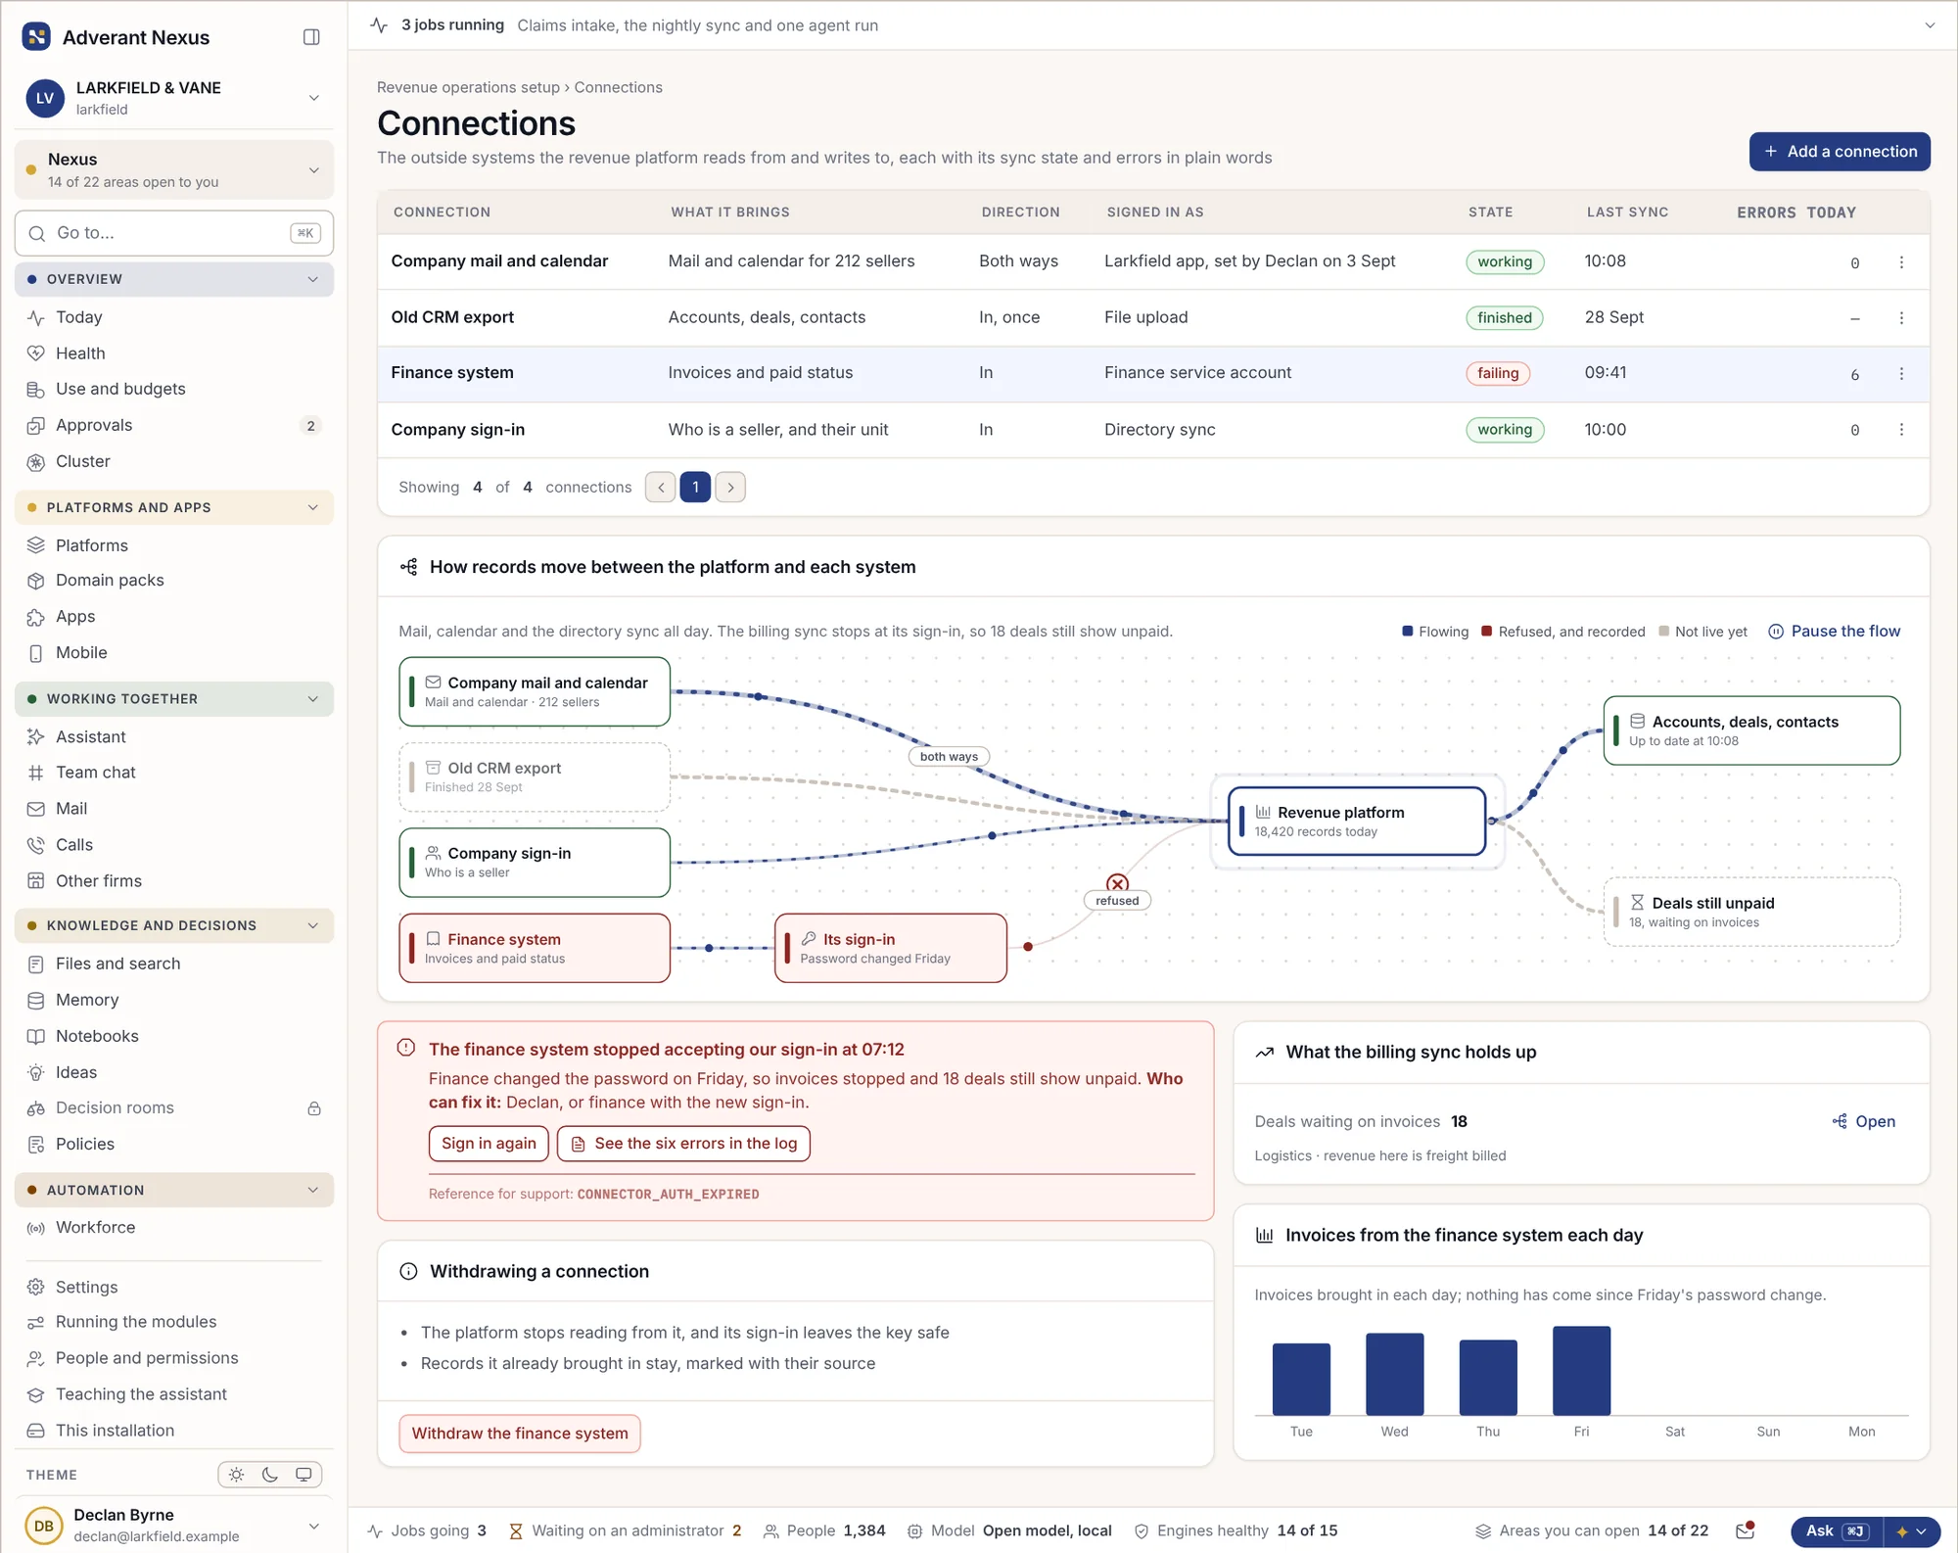Screen dimensions: 1958x1553
Task: Open the mail notification icon in status bar
Action: point(1745,1530)
